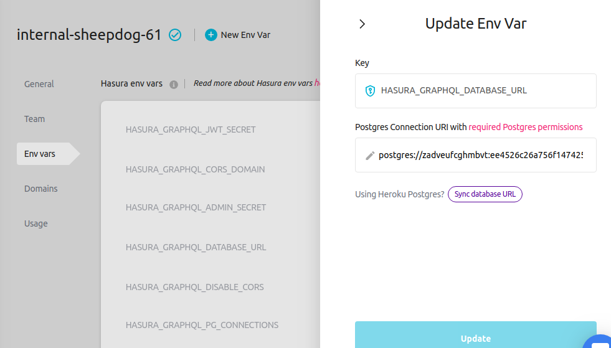The image size is (611, 348).
Task: Open the required Postgres permissions link
Action: coord(526,127)
